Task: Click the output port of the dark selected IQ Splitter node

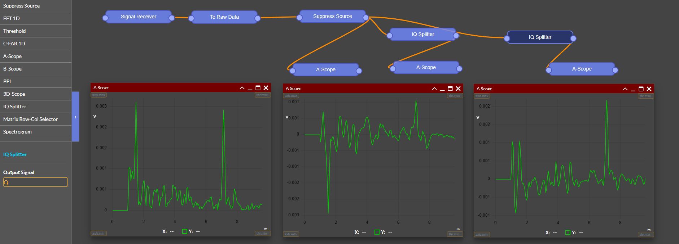Action: point(573,38)
